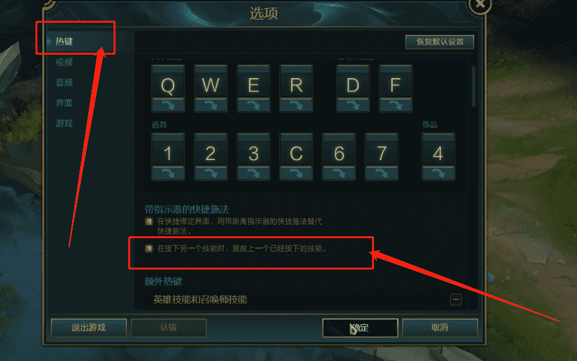577x361 pixels.
Task: Collapse 英雄技能和召唤师技能 section
Action: [455, 300]
